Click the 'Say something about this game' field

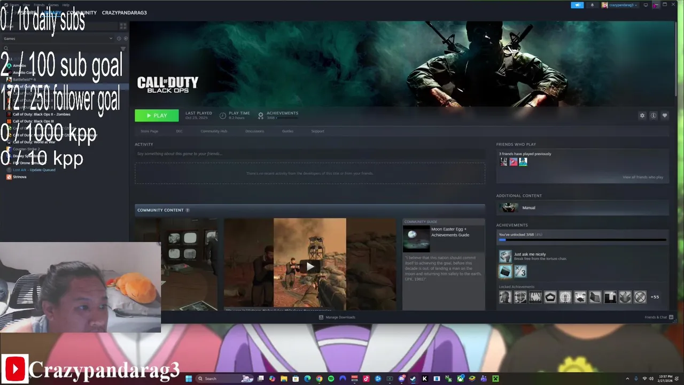point(310,154)
